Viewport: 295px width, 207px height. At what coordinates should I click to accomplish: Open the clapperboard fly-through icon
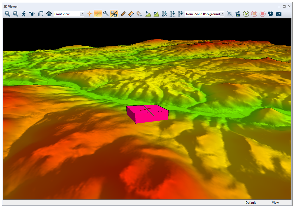tap(238, 14)
